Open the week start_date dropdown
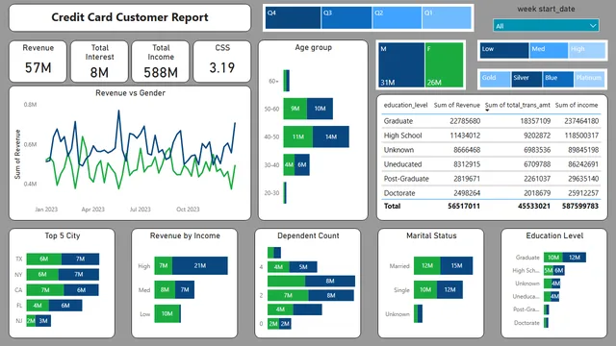 (x=546, y=26)
